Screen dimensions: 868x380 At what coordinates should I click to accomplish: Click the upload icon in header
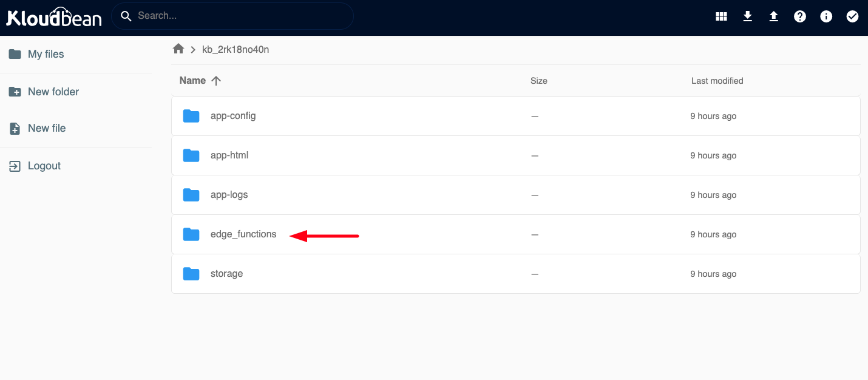point(774,16)
